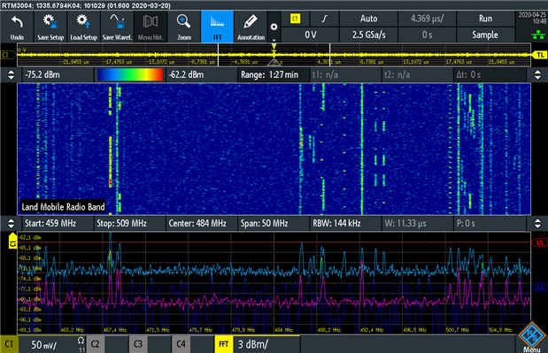
Task: Click the Range: 1:27 min field
Action: 274,74
